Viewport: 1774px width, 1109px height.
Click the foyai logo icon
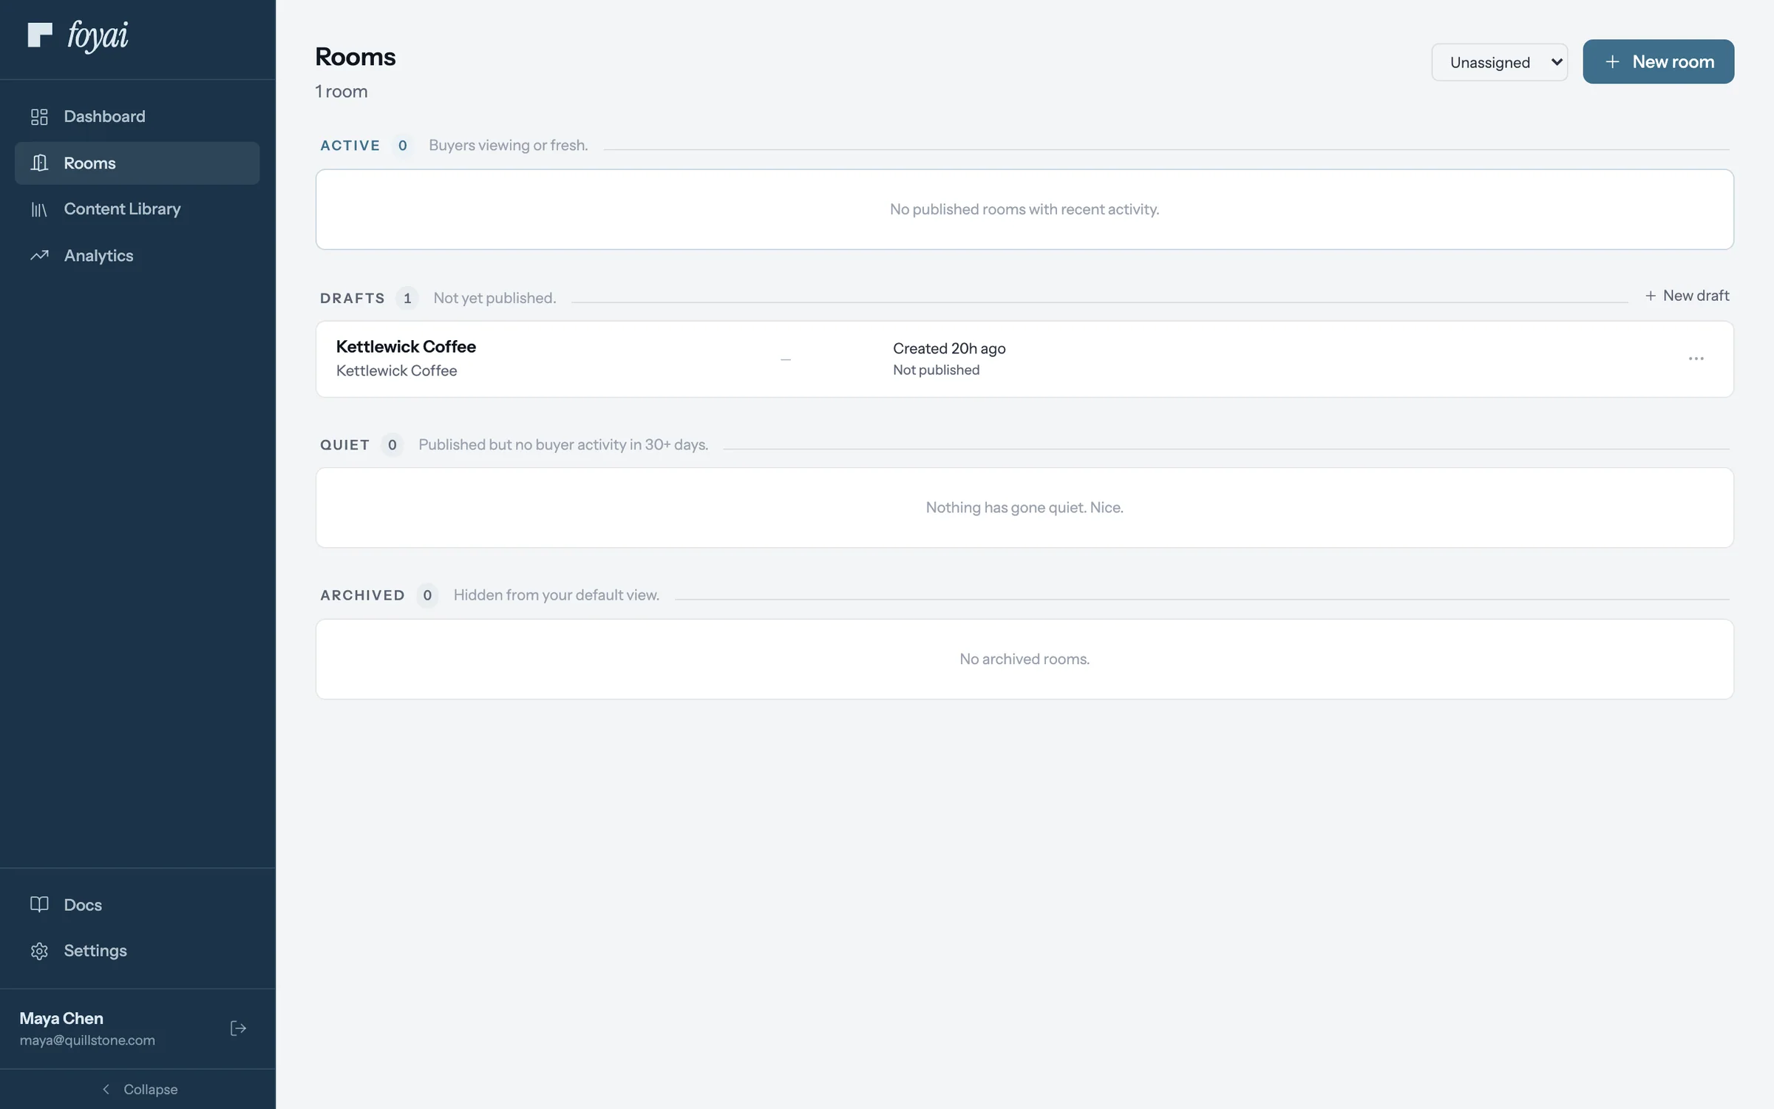point(40,35)
